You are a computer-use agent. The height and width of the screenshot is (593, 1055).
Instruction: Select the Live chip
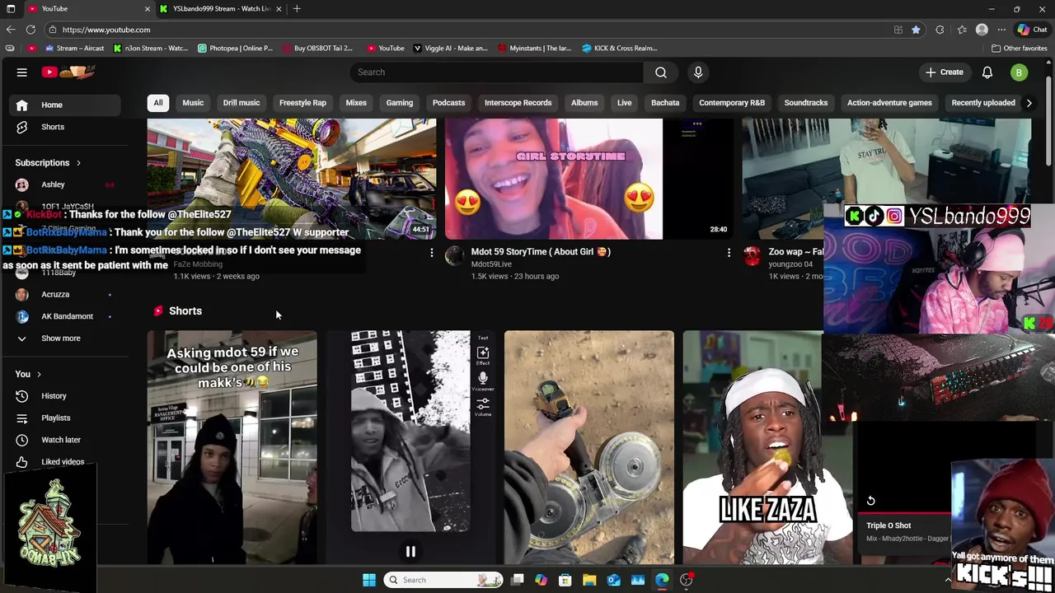(625, 103)
